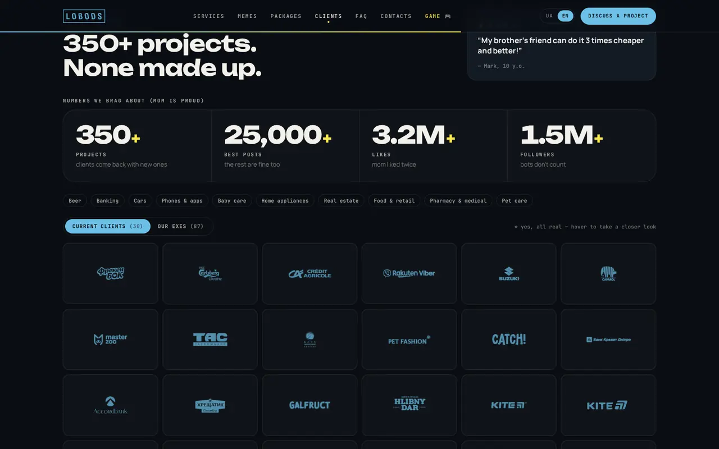This screenshot has width=719, height=449.
Task: Open the Carlsberg Ukraine logo card
Action: 210,273
